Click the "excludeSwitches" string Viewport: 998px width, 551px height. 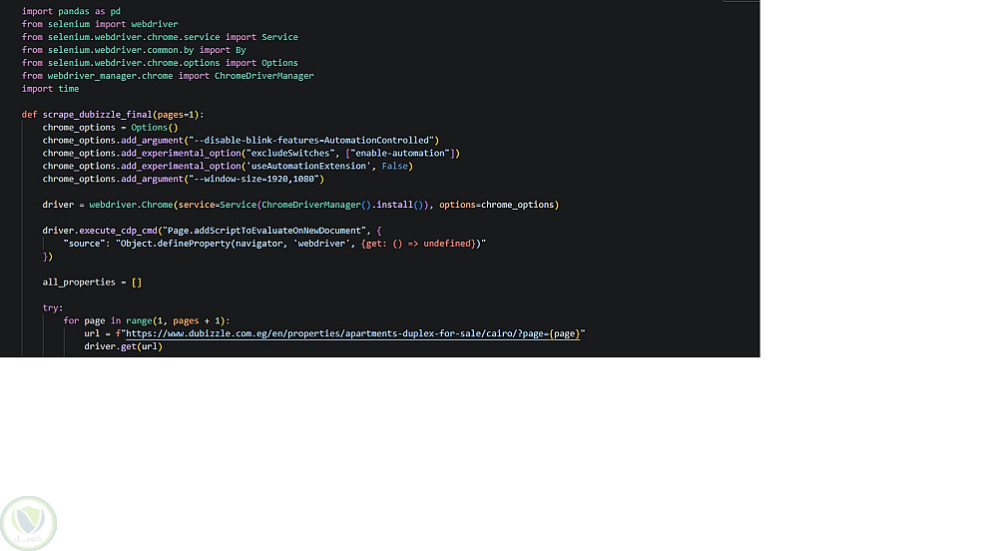coord(290,153)
